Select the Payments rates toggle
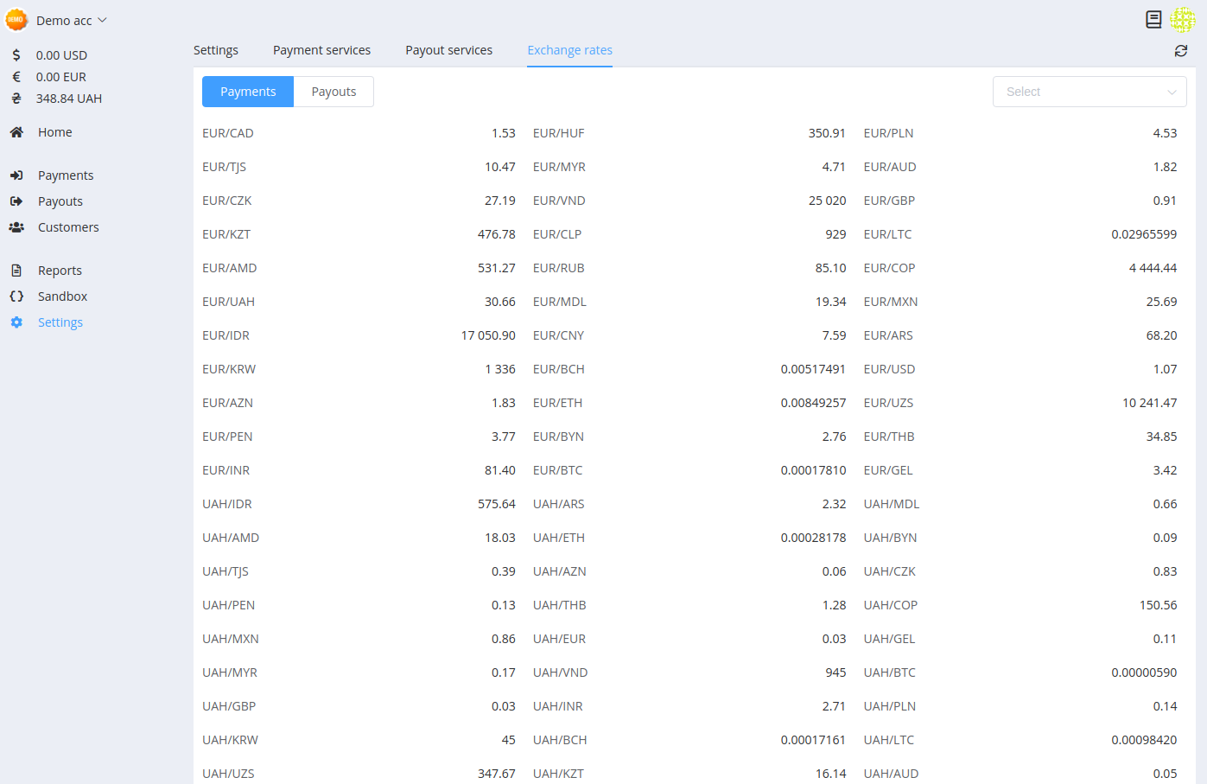 (248, 92)
